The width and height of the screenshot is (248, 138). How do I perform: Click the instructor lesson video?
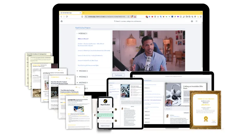[149, 51]
